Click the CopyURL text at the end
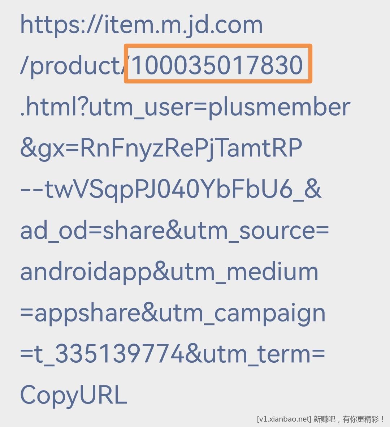This screenshot has height=427, width=390. [x=74, y=396]
